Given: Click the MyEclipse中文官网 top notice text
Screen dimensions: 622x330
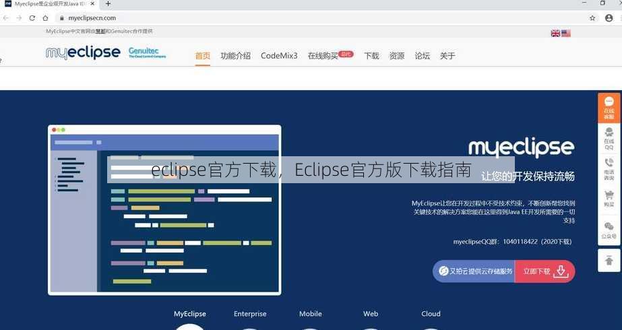Looking at the screenshot, I should point(99,31).
